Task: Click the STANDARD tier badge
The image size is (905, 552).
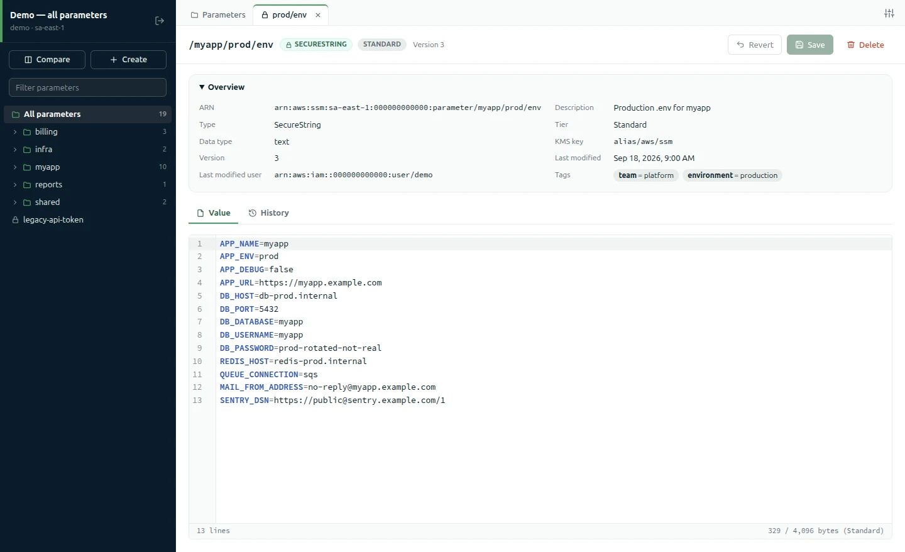Action: tap(382, 45)
